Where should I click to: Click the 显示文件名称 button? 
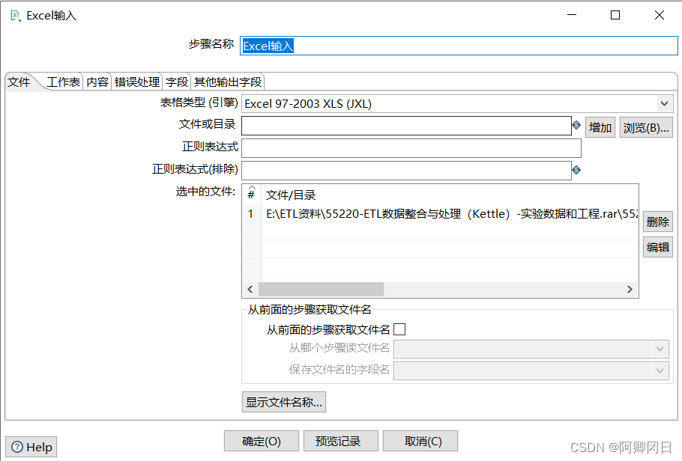284,402
